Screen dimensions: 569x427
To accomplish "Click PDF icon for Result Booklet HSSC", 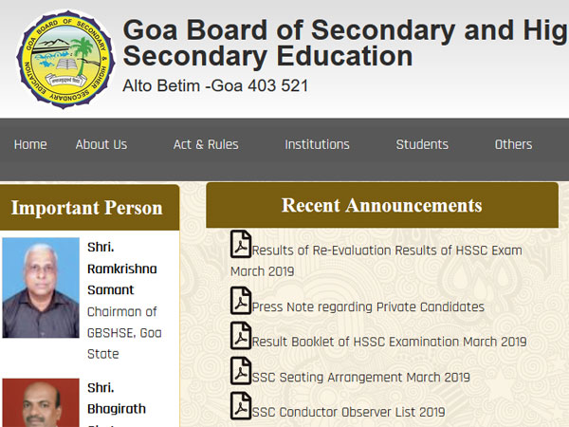I will 241,336.
